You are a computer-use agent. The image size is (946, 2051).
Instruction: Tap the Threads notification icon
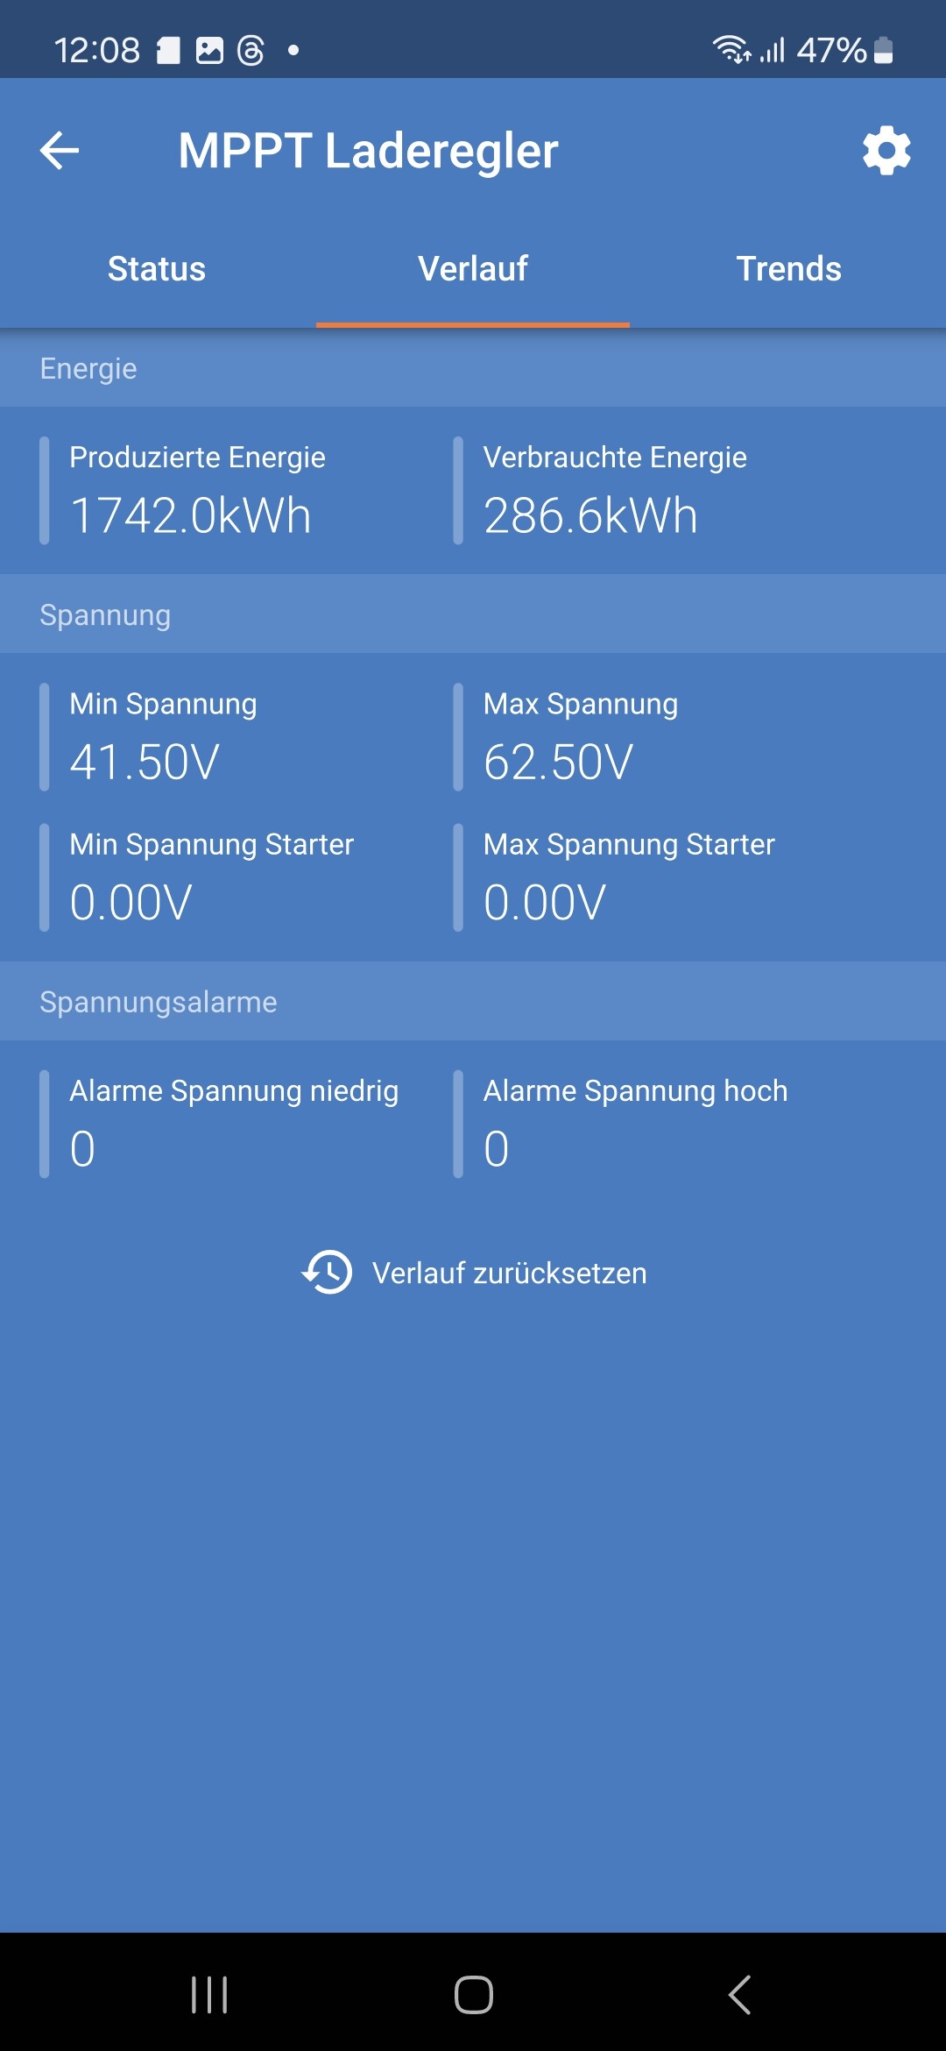click(x=251, y=50)
